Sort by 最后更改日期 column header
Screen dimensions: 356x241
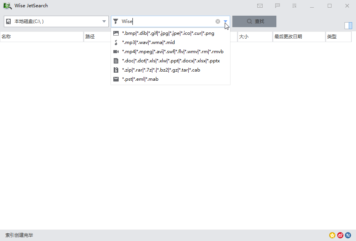click(x=299, y=37)
